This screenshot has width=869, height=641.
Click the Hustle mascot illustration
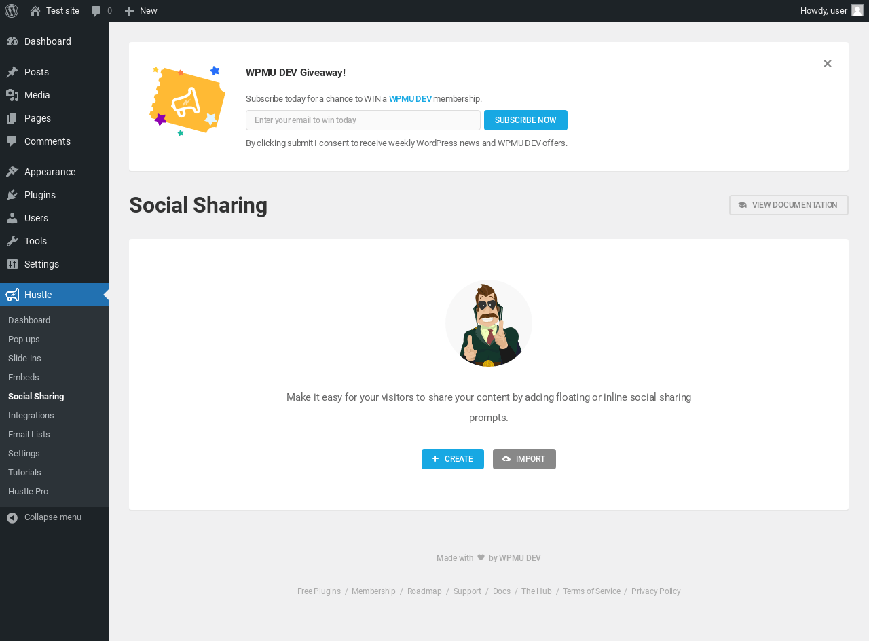tap(489, 323)
